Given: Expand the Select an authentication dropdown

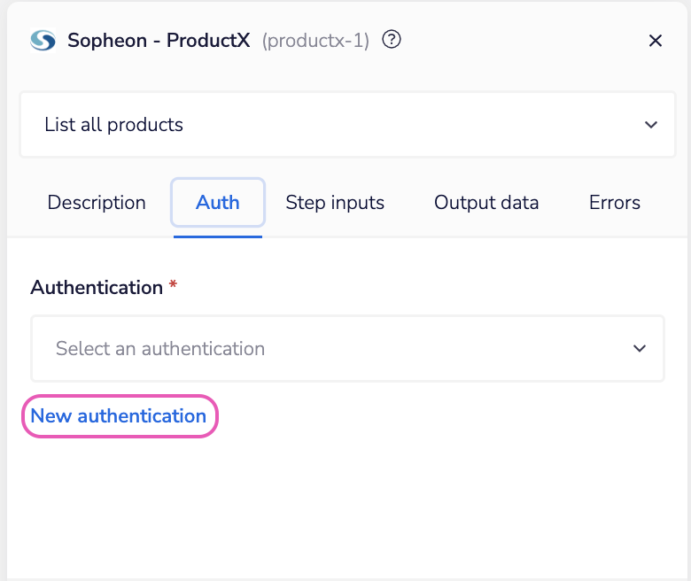Looking at the screenshot, I should (x=345, y=349).
